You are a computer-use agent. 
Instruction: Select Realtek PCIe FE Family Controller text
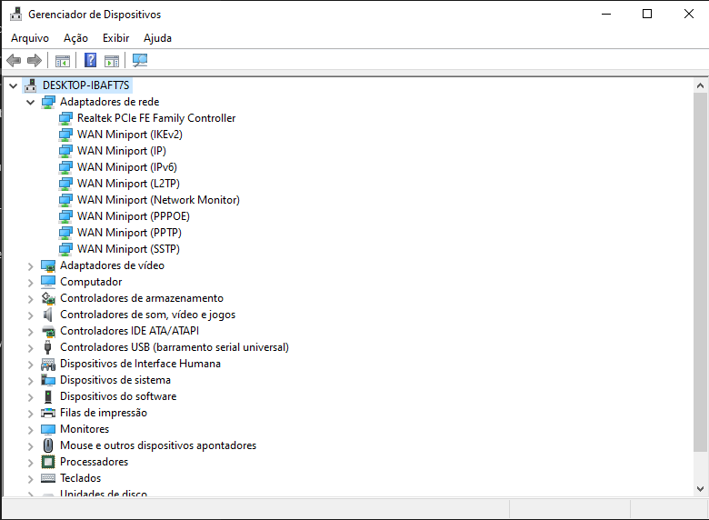[156, 118]
